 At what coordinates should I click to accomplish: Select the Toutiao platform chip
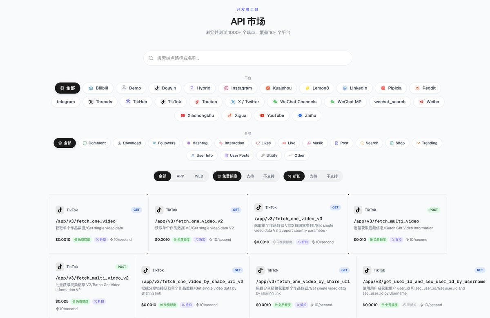point(205,102)
